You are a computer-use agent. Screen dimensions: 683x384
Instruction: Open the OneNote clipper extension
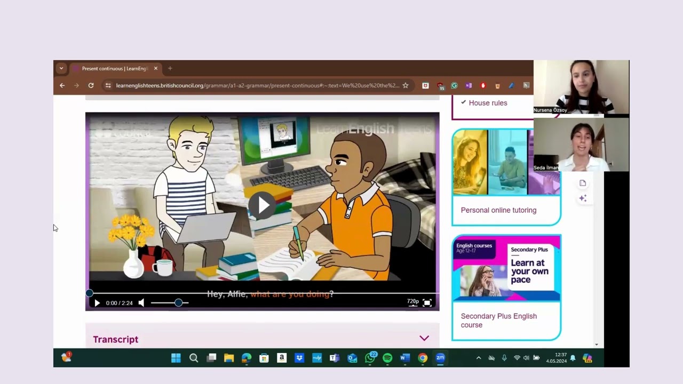pos(468,85)
